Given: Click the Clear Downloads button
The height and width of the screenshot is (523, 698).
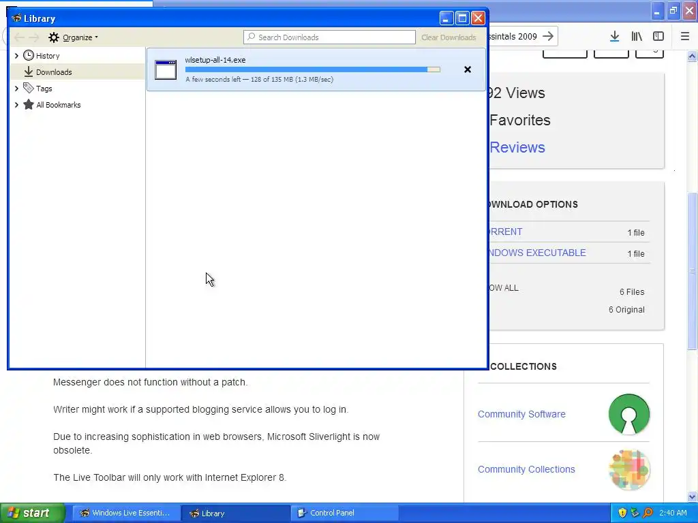Looking at the screenshot, I should [449, 37].
